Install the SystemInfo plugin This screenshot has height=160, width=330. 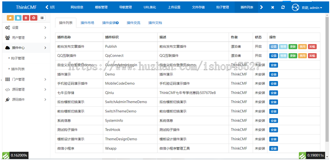click(273, 121)
